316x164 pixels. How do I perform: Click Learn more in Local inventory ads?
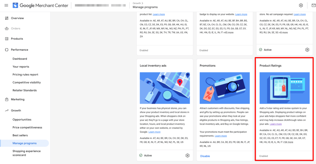pyautogui.click(x=154, y=132)
